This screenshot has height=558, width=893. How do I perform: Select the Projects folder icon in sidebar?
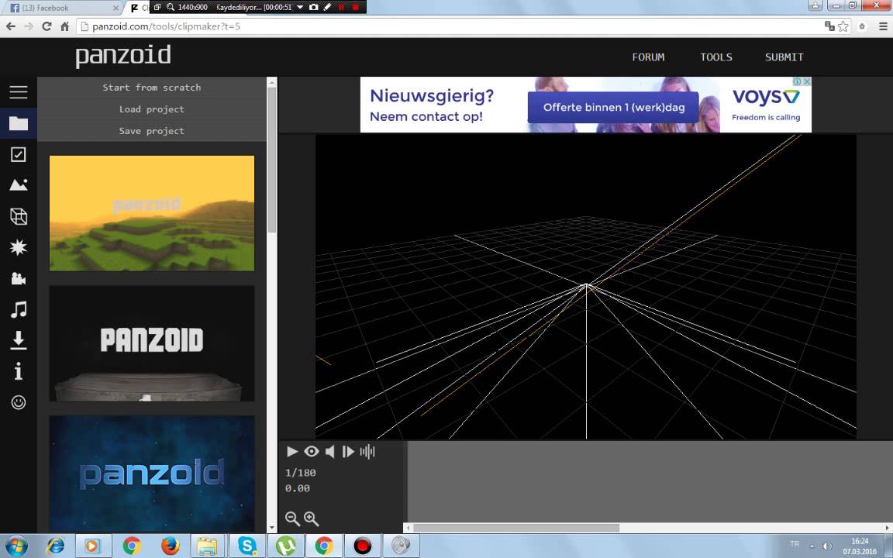19,123
